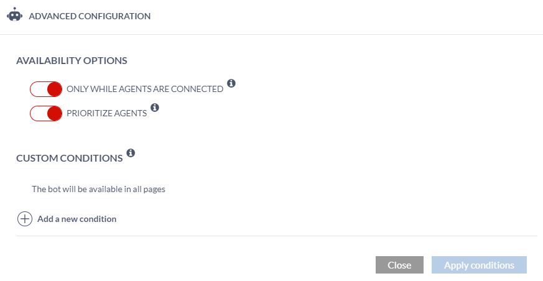Click the info icon next to Prioritize Agents
This screenshot has height=281, width=543.
(155, 108)
